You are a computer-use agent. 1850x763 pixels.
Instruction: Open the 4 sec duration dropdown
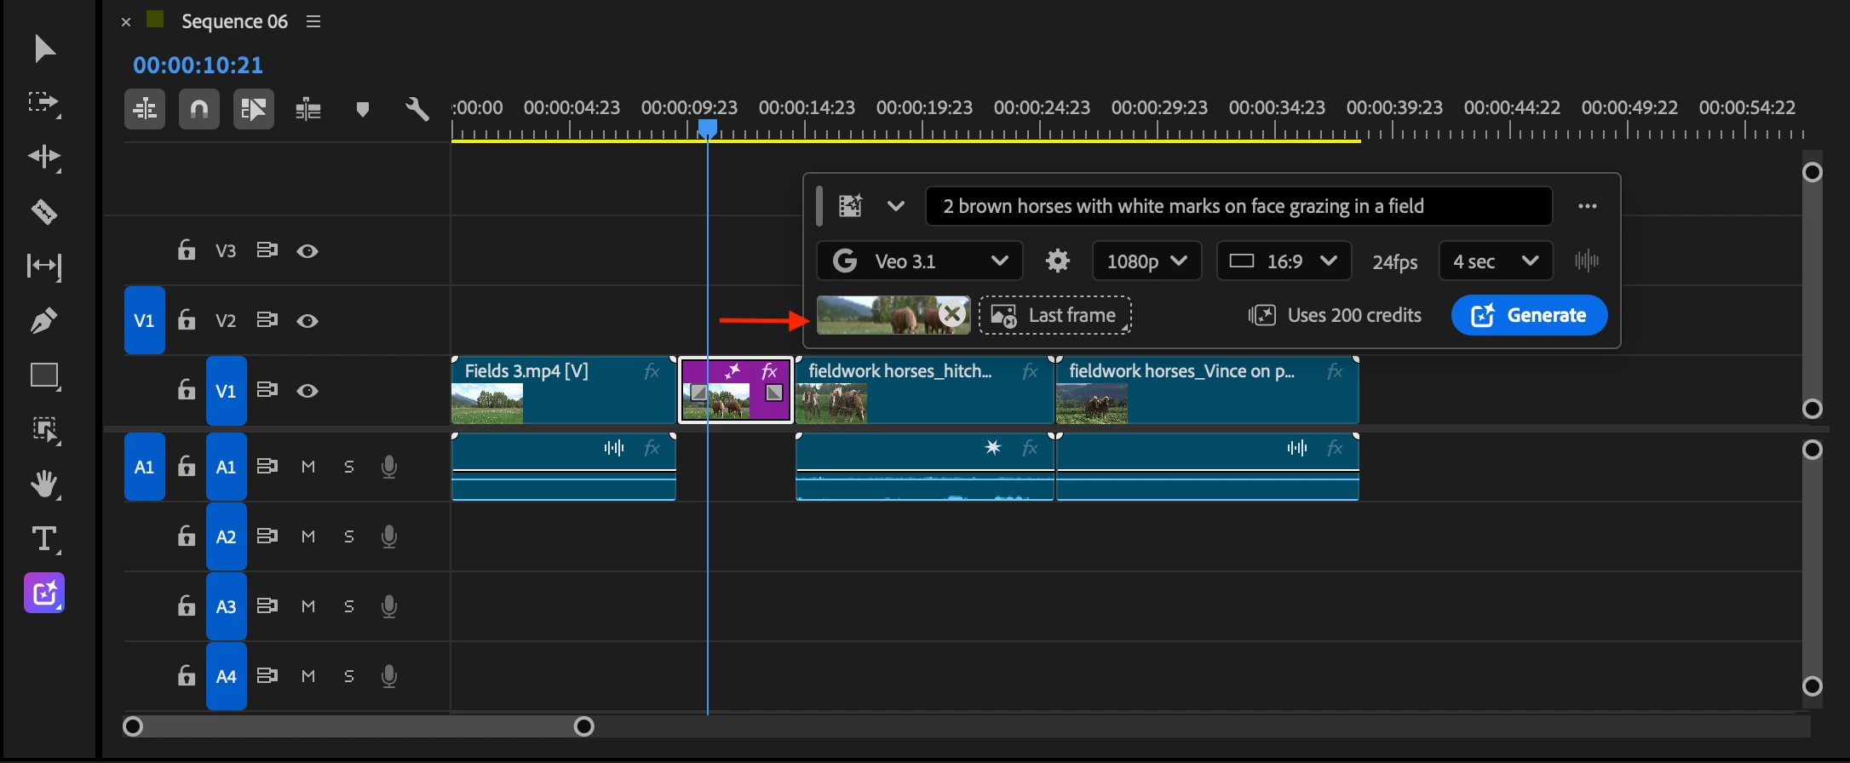click(x=1496, y=261)
